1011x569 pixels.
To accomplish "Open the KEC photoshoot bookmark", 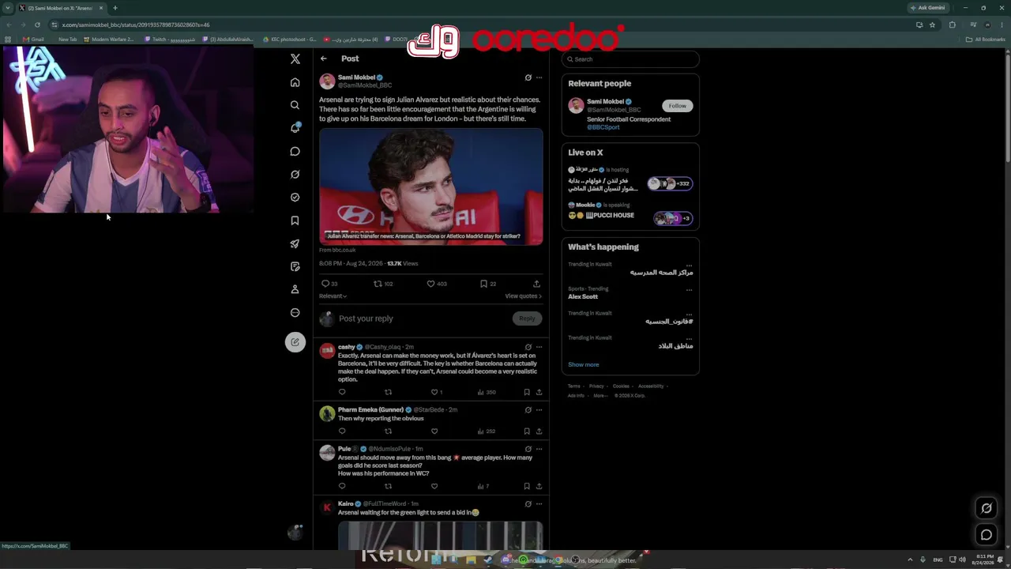I will coord(290,40).
